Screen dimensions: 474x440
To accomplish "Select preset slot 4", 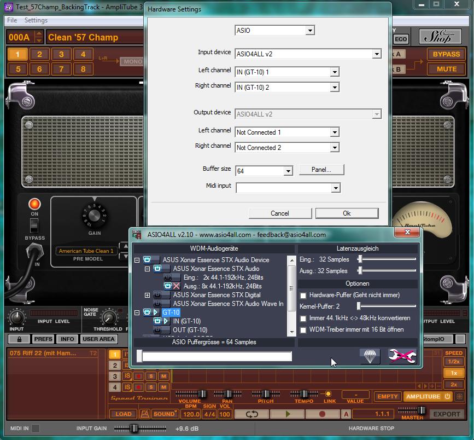I will 83,54.
